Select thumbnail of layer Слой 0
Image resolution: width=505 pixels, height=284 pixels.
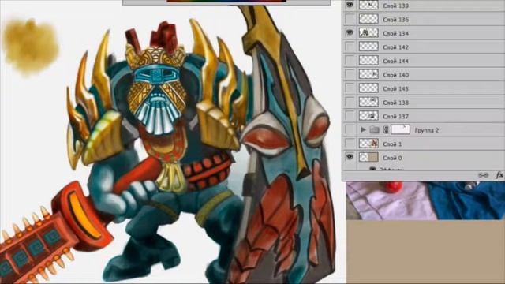click(368, 158)
